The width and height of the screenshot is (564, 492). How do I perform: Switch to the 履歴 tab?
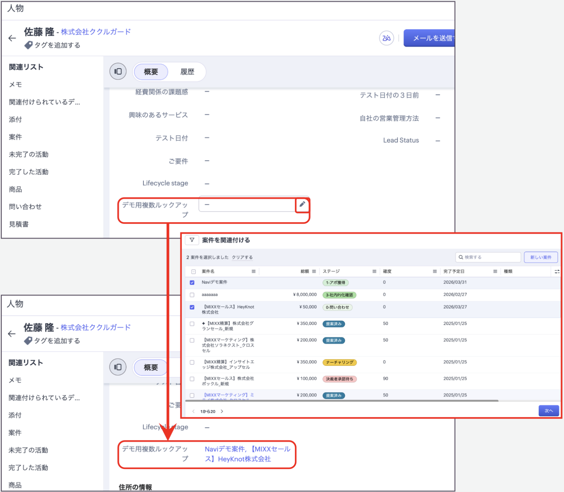click(x=187, y=72)
